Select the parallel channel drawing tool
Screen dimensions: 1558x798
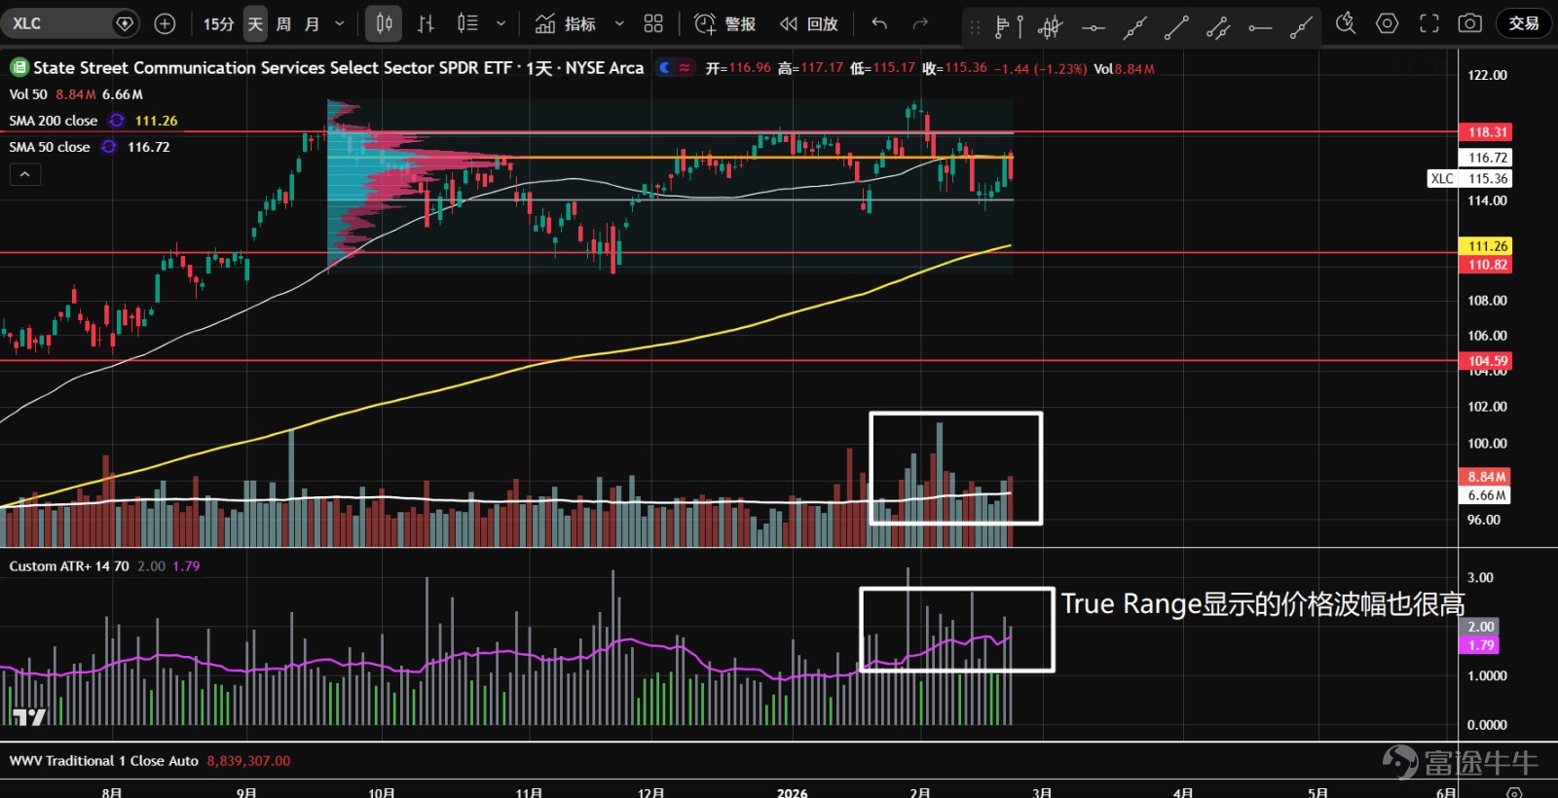(1218, 27)
